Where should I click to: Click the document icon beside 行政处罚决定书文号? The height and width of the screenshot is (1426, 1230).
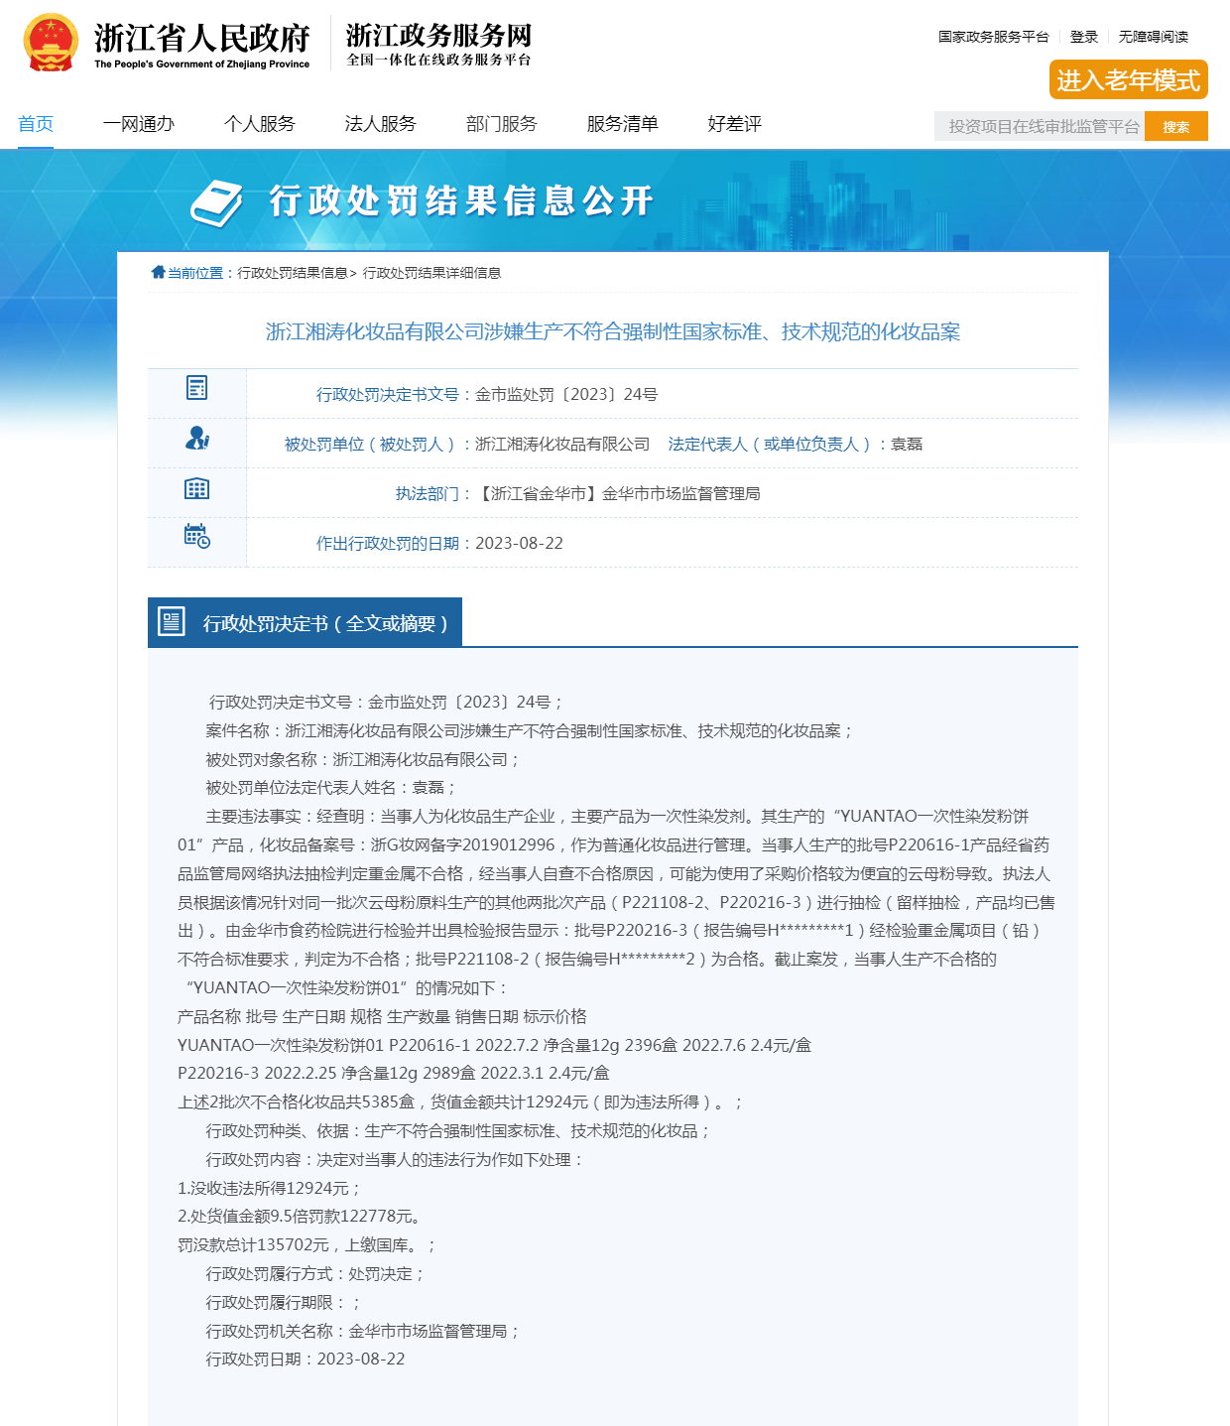[x=197, y=388]
